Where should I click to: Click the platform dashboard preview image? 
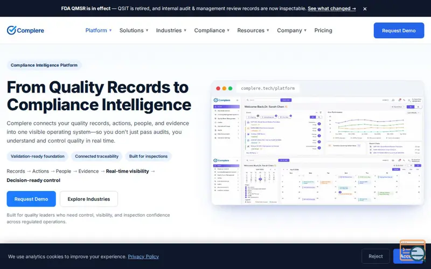point(318,150)
